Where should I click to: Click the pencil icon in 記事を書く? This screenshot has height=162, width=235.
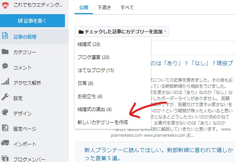(20, 21)
